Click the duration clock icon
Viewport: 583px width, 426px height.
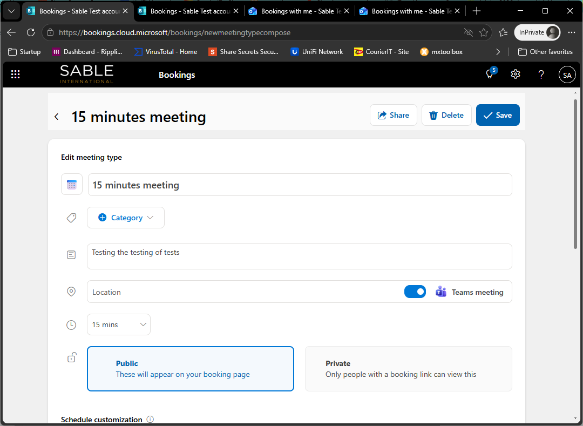point(71,324)
